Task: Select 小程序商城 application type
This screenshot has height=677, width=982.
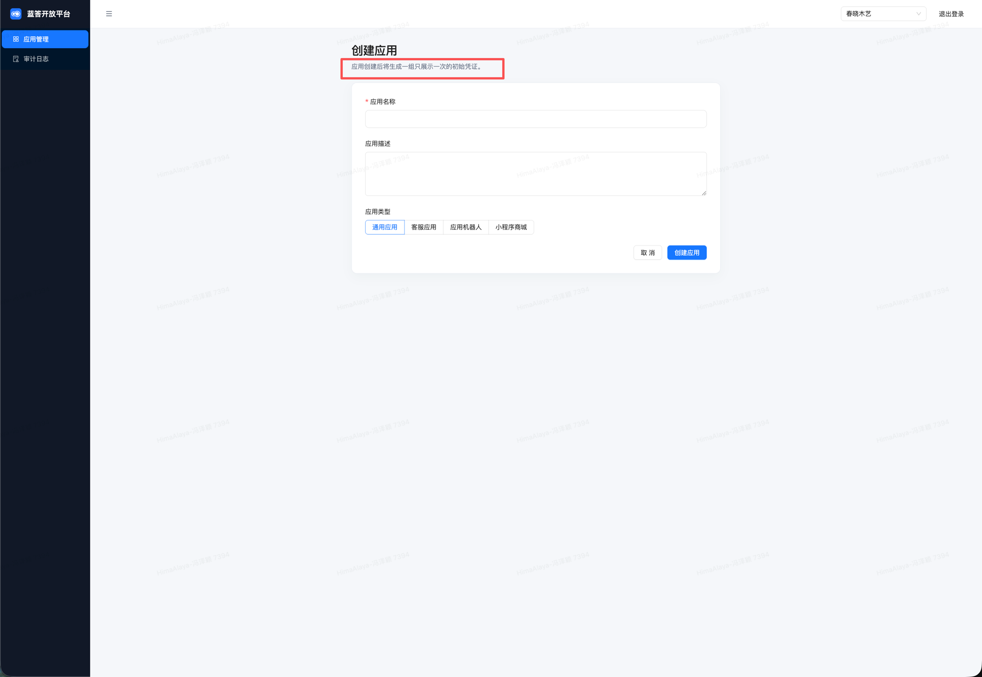Action: pyautogui.click(x=511, y=227)
